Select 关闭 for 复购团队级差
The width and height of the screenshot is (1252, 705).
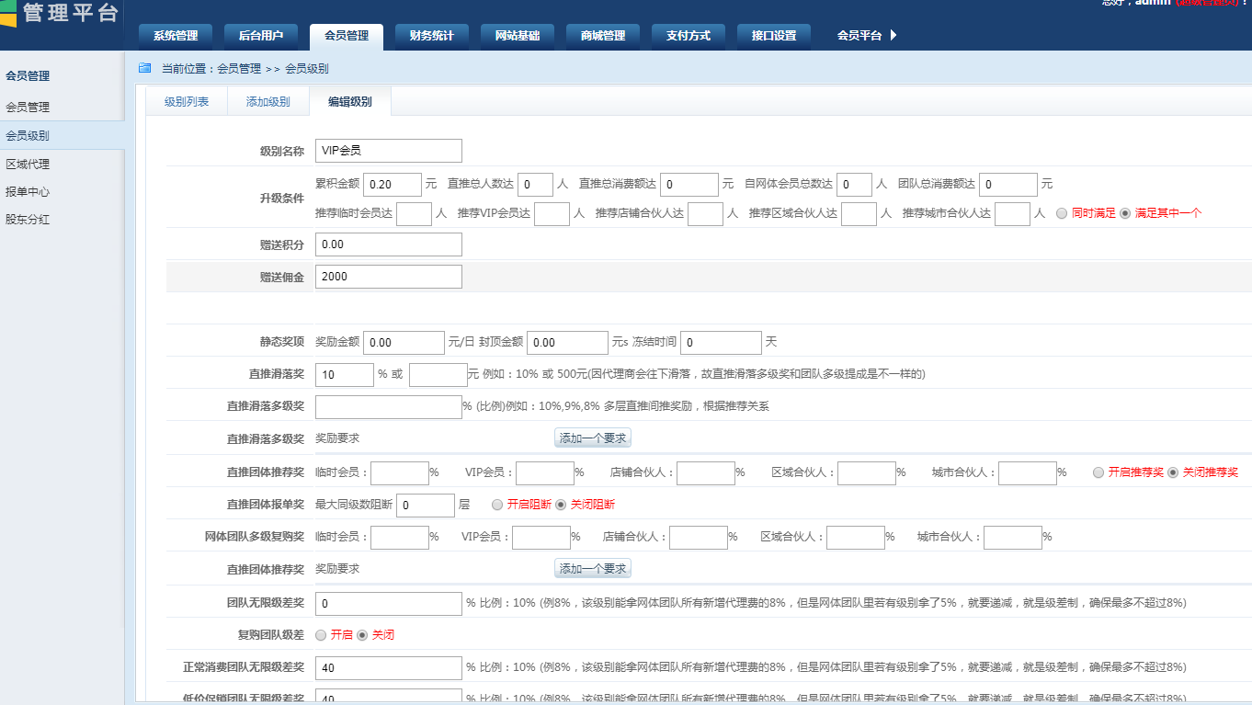click(x=362, y=635)
